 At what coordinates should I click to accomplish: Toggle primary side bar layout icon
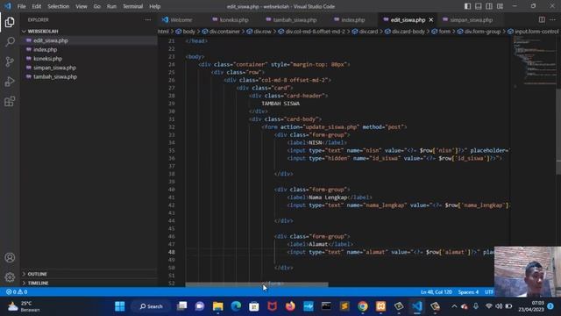point(467,6)
